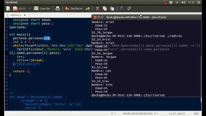Open the sound volume indicator
Image resolution: width=206 pixels, height=116 pixels.
pyautogui.click(x=183, y=2)
